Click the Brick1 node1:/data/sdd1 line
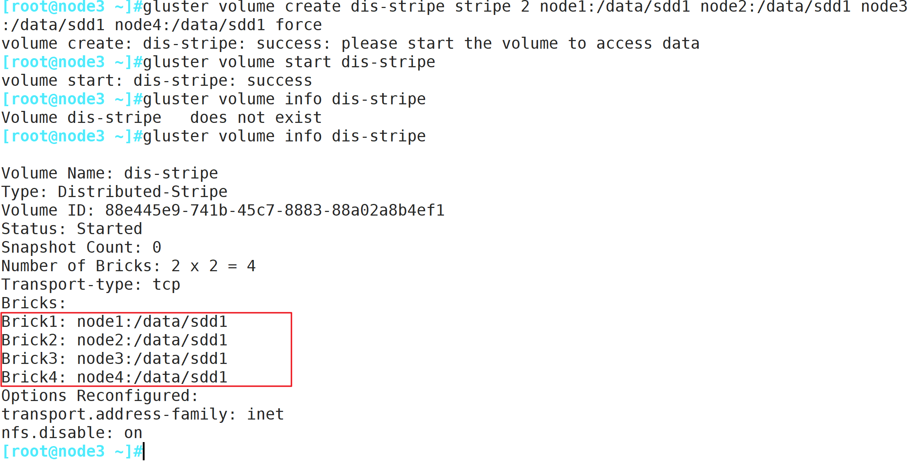The height and width of the screenshot is (461, 910). pos(114,322)
